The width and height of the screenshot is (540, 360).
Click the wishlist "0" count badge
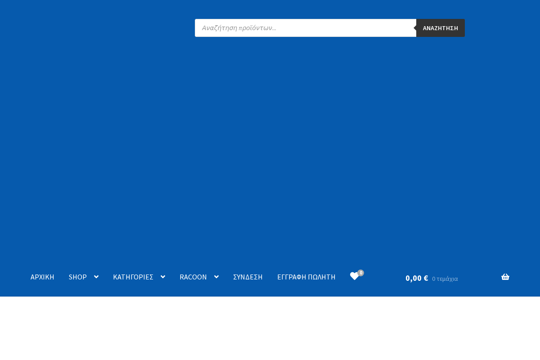click(360, 273)
